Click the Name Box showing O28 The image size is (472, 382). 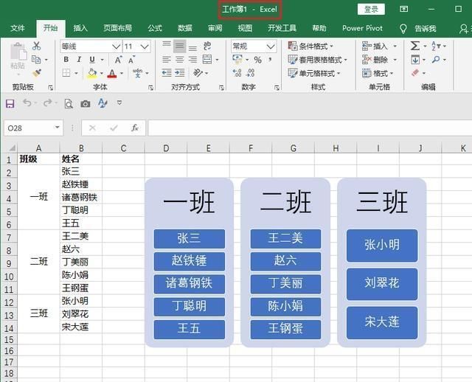click(x=34, y=128)
